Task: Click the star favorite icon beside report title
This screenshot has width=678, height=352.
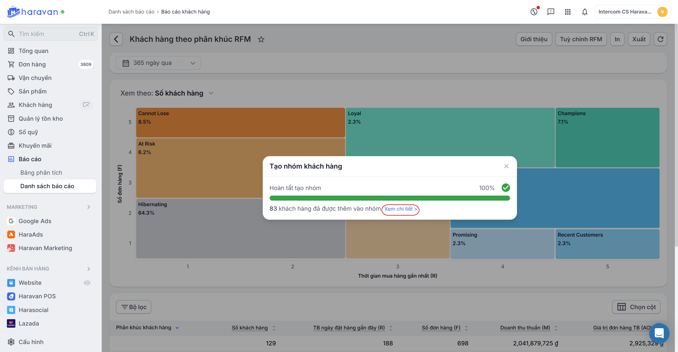Action: 261,39
